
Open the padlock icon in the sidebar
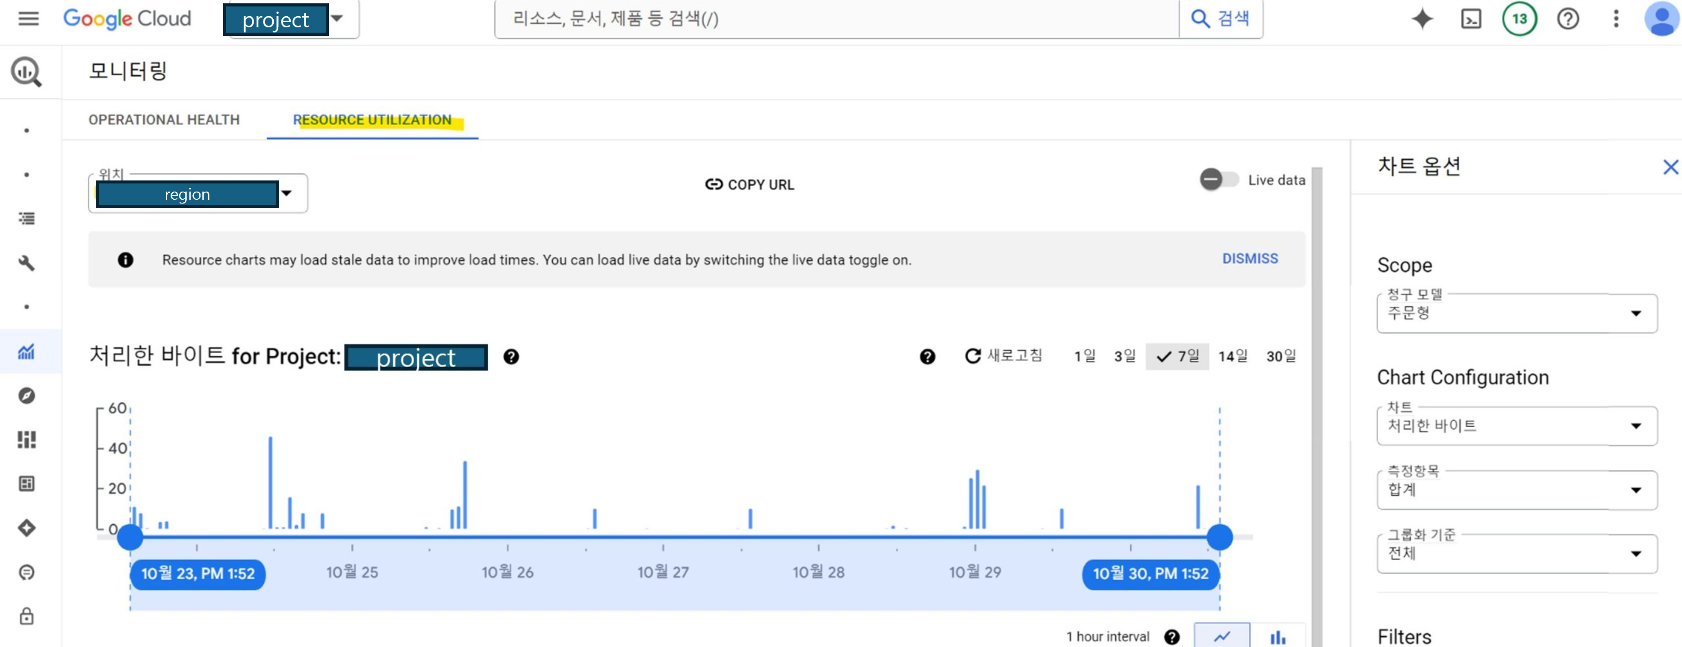point(27,616)
